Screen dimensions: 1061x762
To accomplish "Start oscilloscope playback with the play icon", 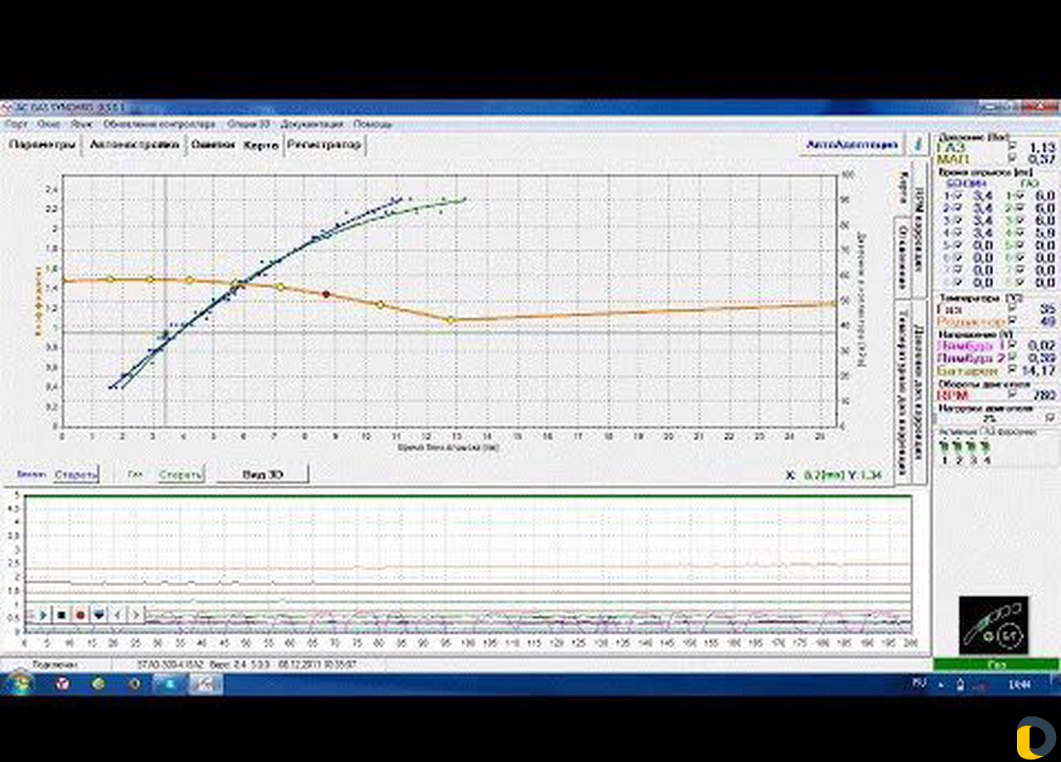I will (43, 615).
